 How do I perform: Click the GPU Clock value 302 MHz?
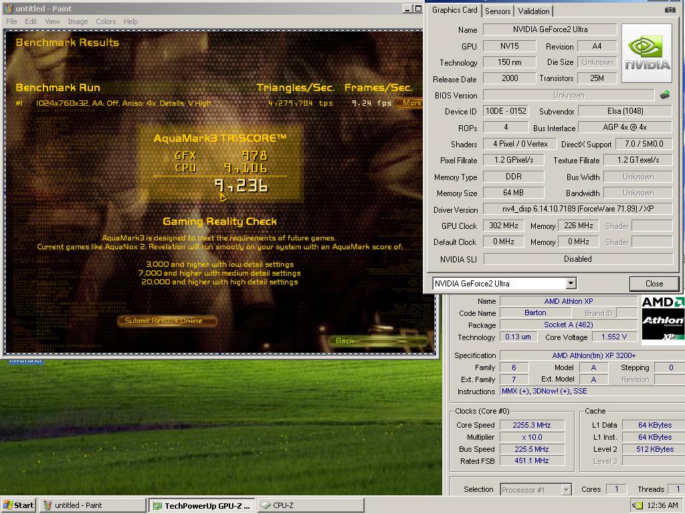pyautogui.click(x=503, y=226)
